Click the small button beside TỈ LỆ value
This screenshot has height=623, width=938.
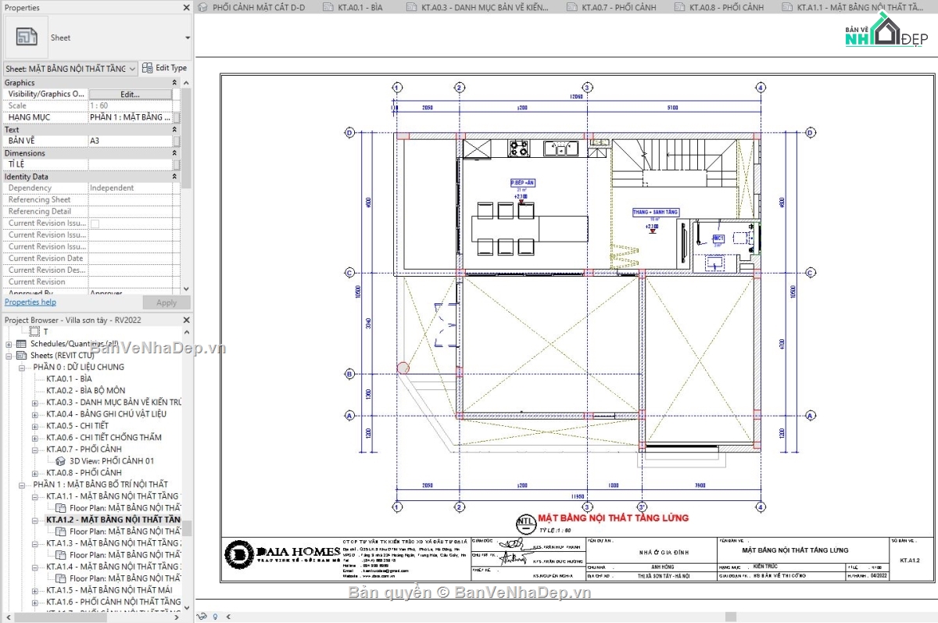(x=177, y=164)
